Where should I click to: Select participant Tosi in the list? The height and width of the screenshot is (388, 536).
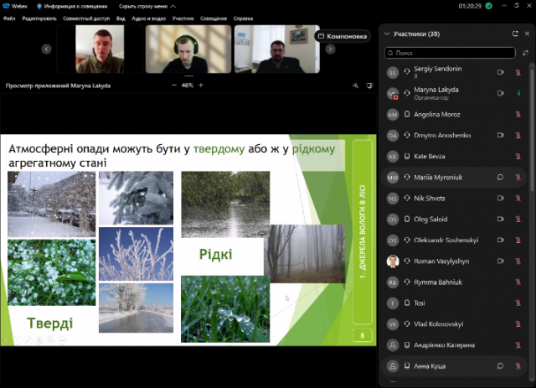453,303
